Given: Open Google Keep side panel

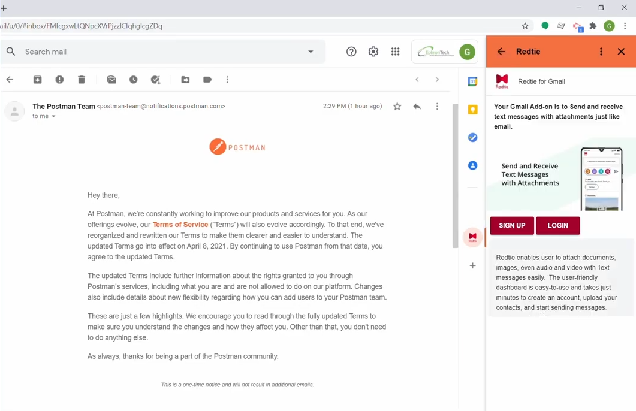Looking at the screenshot, I should 472,110.
